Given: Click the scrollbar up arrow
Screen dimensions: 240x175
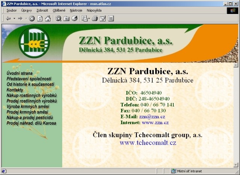Looking at the screenshot, I should pos(235,65).
